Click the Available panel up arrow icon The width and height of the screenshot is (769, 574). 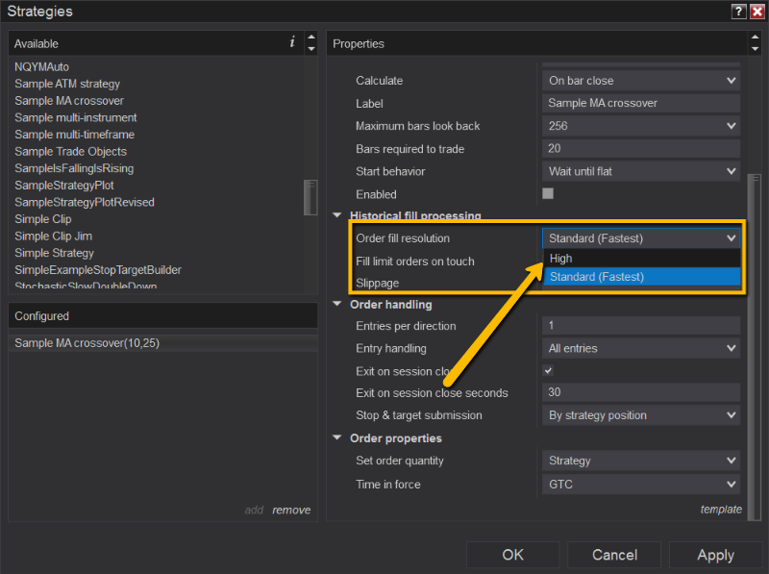[x=310, y=37]
